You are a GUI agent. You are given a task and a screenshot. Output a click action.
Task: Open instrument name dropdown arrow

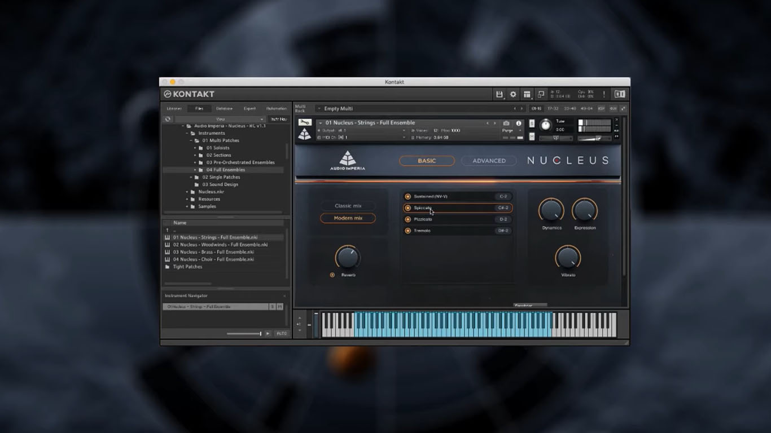(321, 123)
